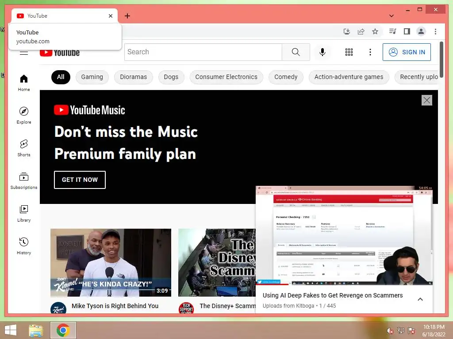The height and width of the screenshot is (339, 453).
Task: Open the YouTube apps grid
Action: (x=349, y=52)
